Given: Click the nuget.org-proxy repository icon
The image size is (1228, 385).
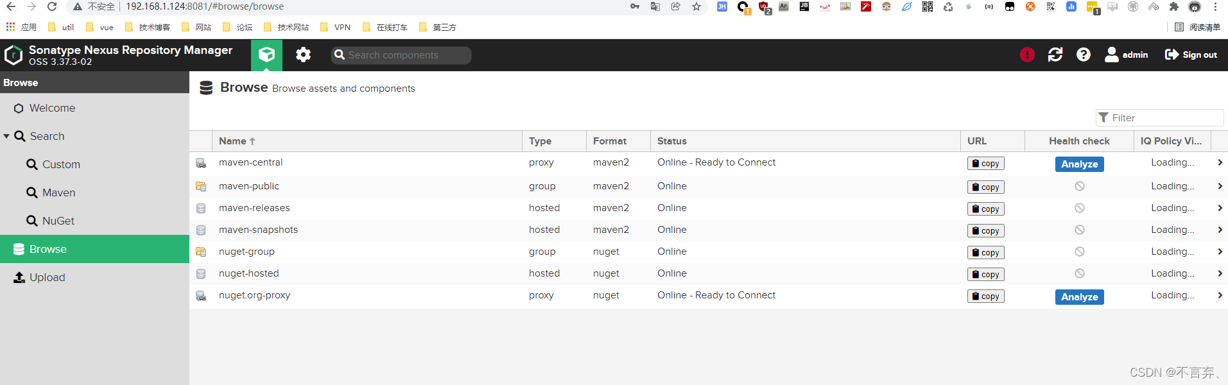Looking at the screenshot, I should [x=201, y=296].
